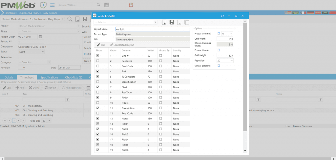Toggle the Virtual Scrolling checkbox
Screen dimensions: 336x160
(x=219, y=66)
